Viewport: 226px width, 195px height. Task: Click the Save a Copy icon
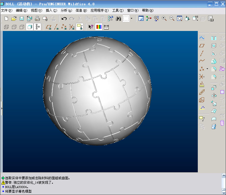tap(30, 19)
